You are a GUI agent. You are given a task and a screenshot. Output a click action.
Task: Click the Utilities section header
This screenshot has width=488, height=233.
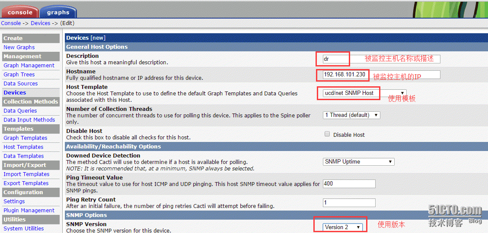pyautogui.click(x=31, y=219)
